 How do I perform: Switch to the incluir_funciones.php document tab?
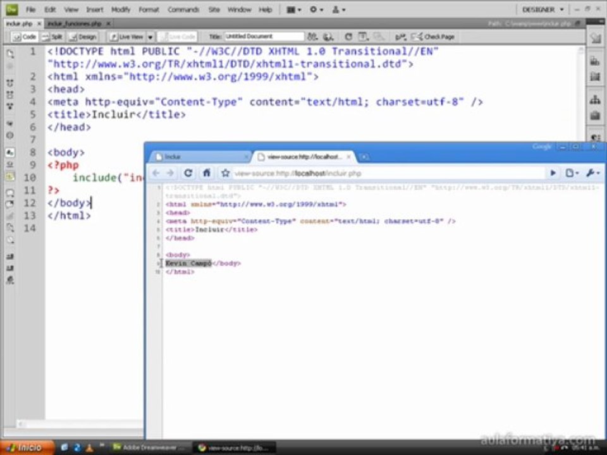[75, 23]
